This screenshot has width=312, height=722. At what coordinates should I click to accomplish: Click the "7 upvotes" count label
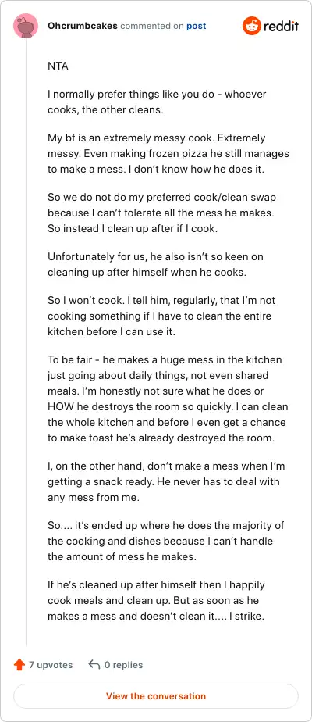click(x=51, y=665)
